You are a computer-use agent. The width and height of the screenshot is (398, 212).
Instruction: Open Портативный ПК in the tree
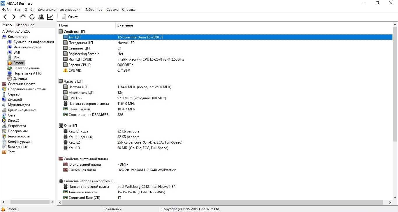coord(27,73)
